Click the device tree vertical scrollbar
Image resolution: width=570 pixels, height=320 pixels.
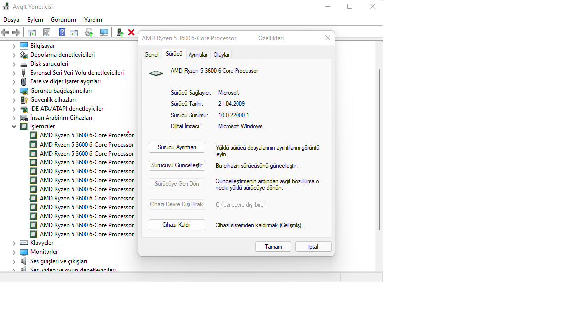click(x=379, y=150)
